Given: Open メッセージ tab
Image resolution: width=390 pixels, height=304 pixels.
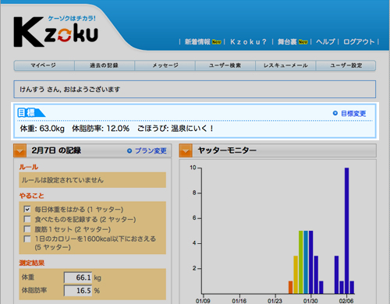Looking at the screenshot, I should pyautogui.click(x=165, y=65).
